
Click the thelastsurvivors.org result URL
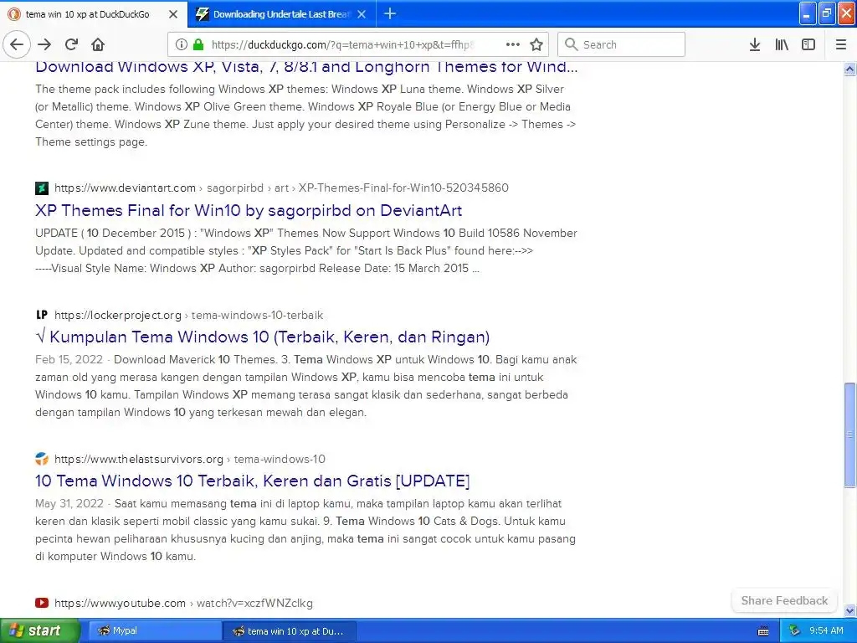(x=190, y=459)
